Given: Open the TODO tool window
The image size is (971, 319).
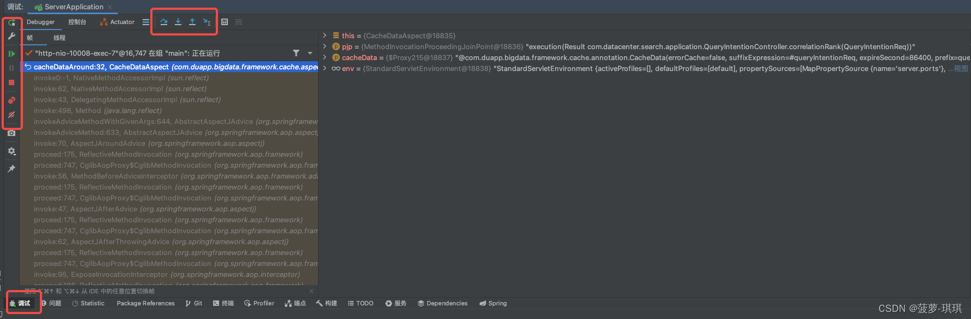Looking at the screenshot, I should (x=360, y=303).
